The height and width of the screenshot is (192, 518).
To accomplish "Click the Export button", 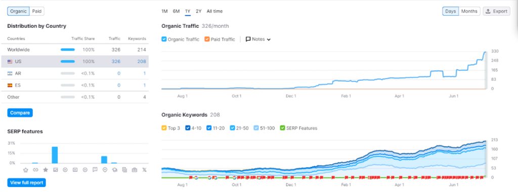I will point(497,11).
